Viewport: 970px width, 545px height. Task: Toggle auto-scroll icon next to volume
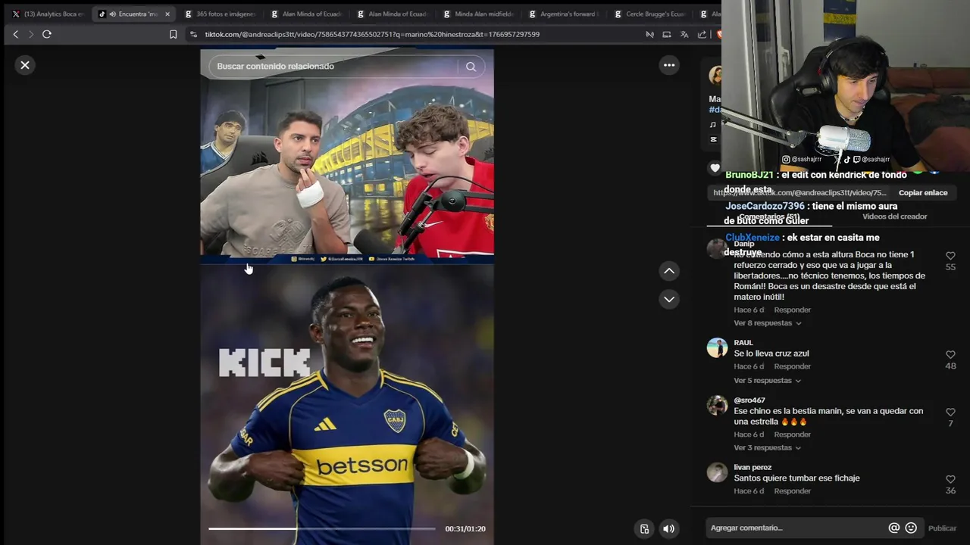click(x=644, y=529)
